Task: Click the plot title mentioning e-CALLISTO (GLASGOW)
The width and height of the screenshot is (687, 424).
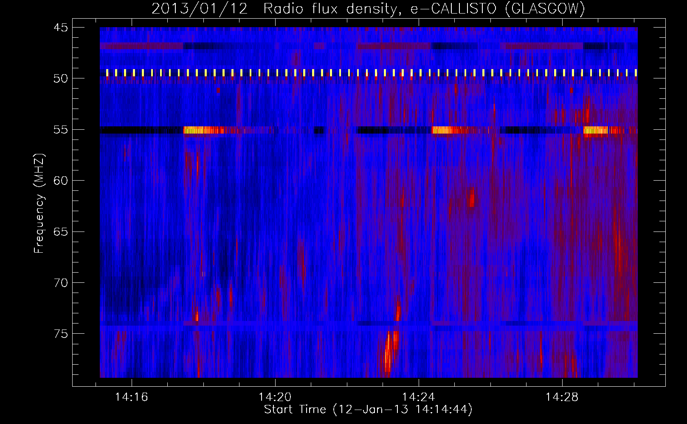Action: [x=368, y=8]
